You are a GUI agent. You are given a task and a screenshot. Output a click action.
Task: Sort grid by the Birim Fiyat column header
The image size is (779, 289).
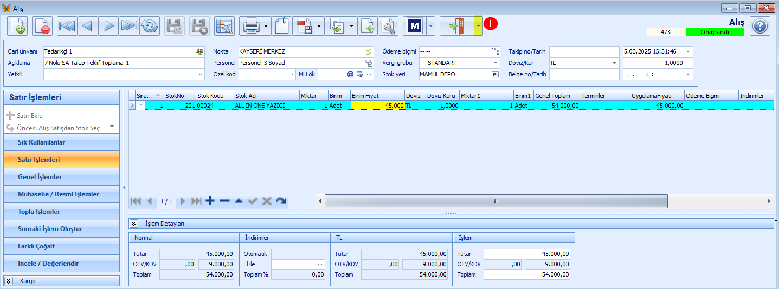point(377,96)
